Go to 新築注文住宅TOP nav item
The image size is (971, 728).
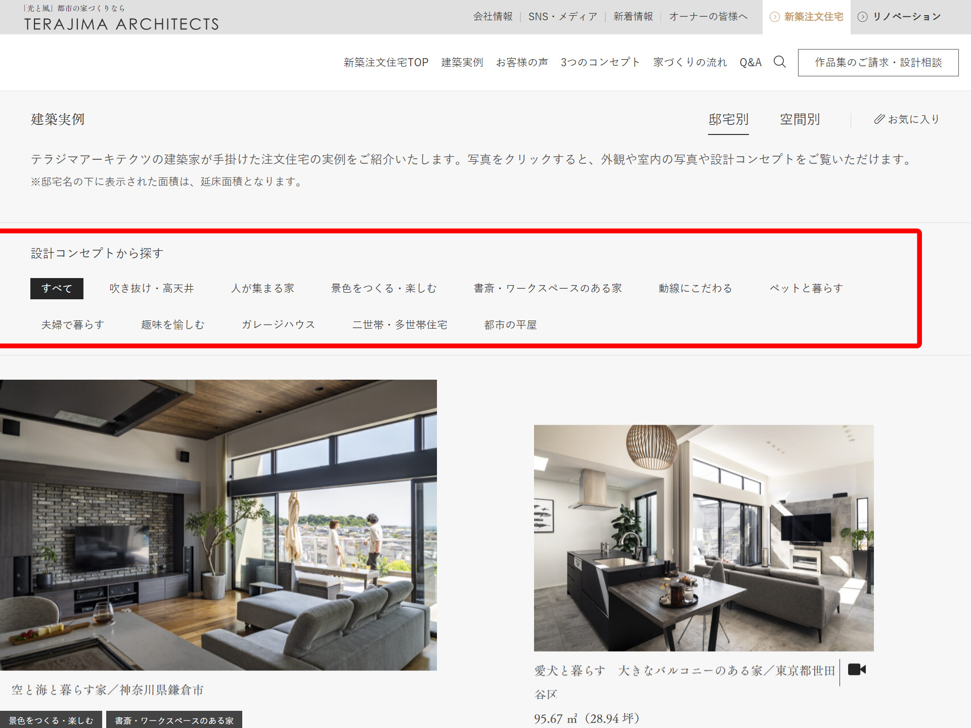[x=386, y=62]
